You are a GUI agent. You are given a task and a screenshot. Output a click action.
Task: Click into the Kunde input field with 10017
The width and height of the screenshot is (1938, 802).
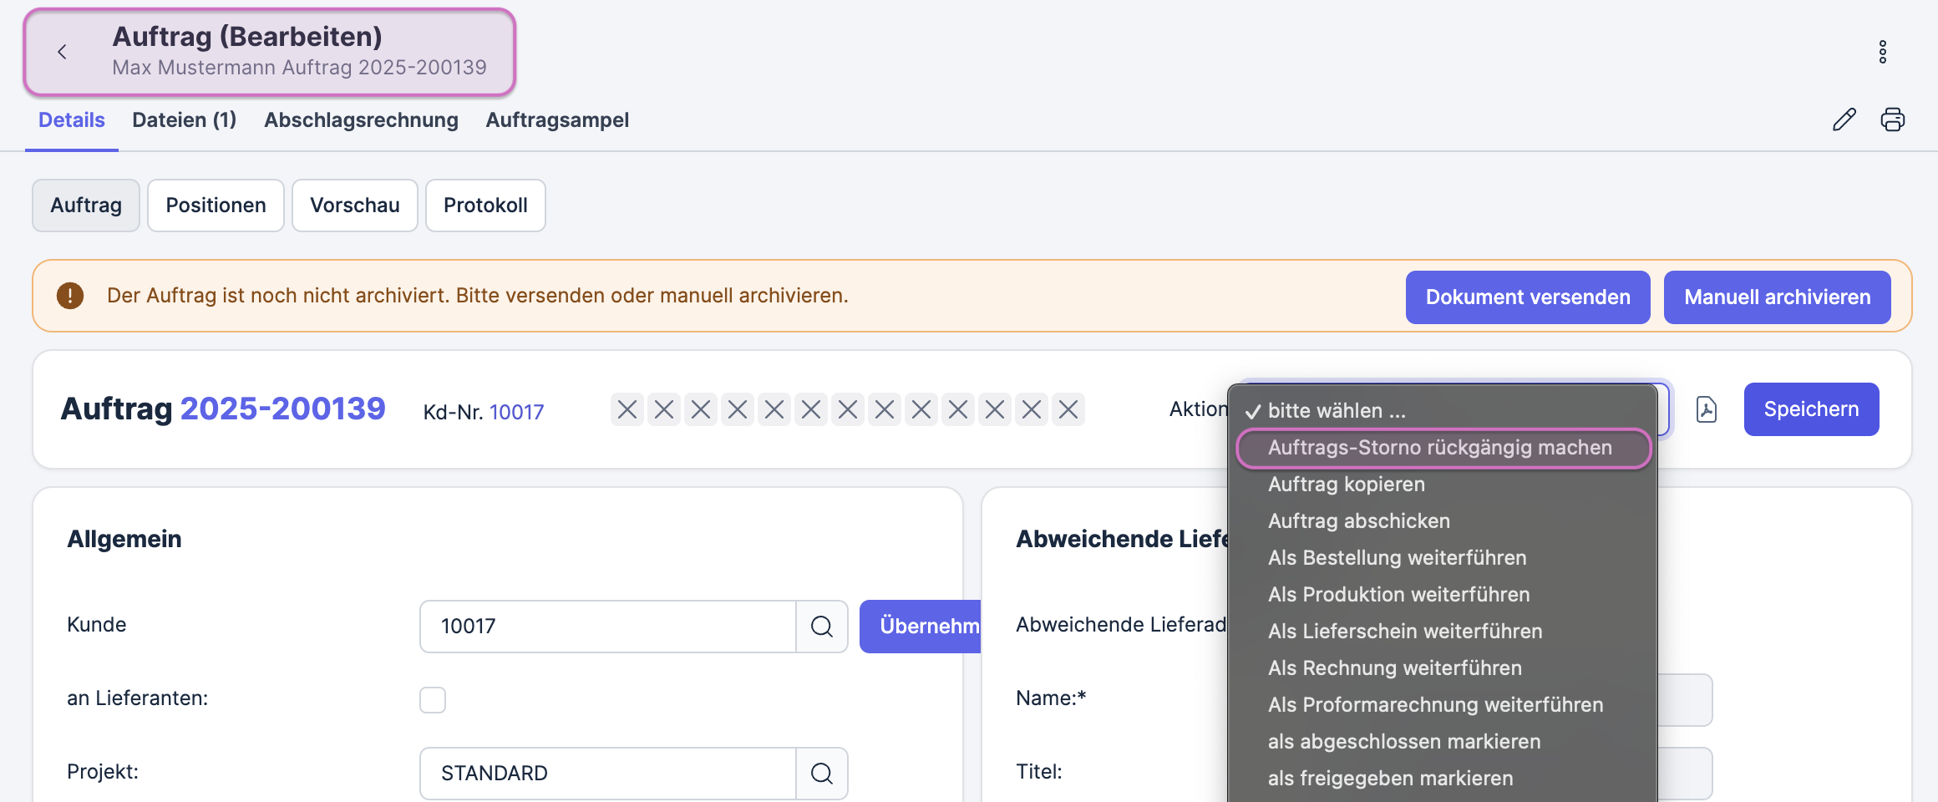tap(607, 627)
